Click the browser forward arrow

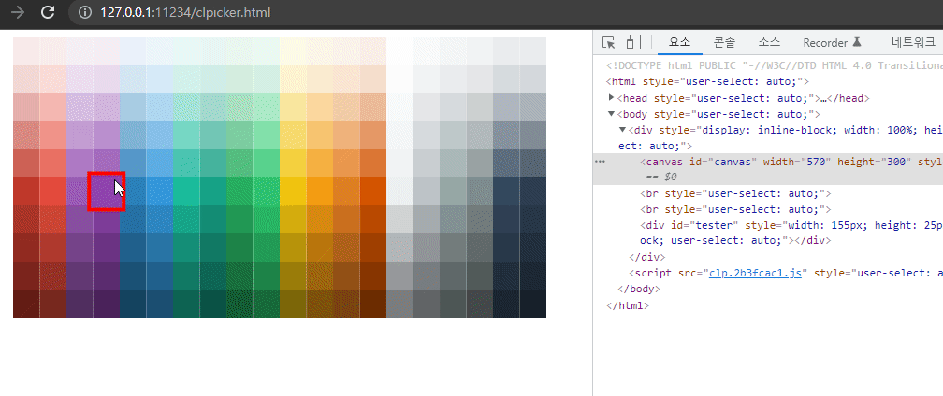pos(18,12)
